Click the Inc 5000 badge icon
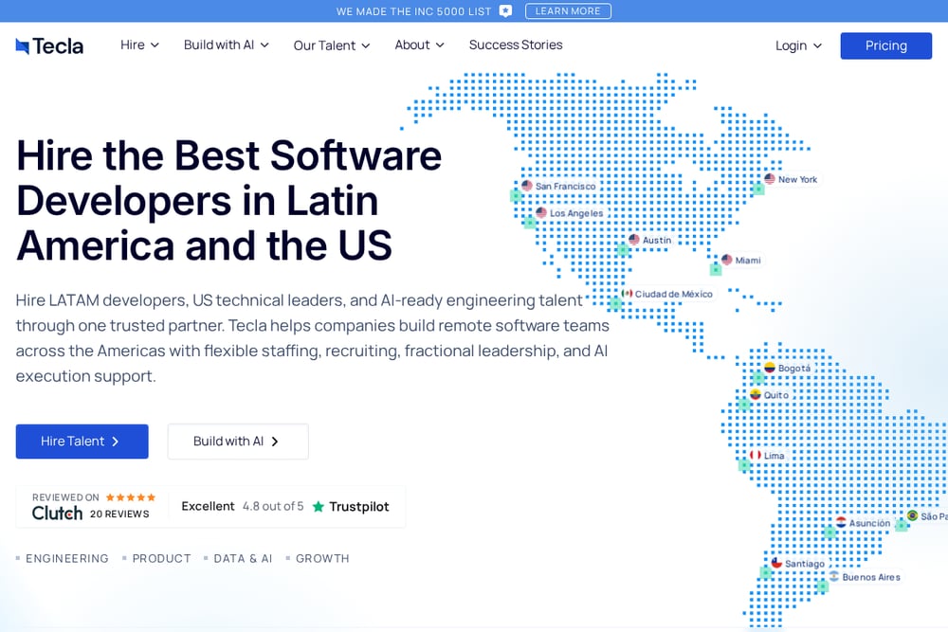This screenshot has height=632, width=948. (x=505, y=10)
